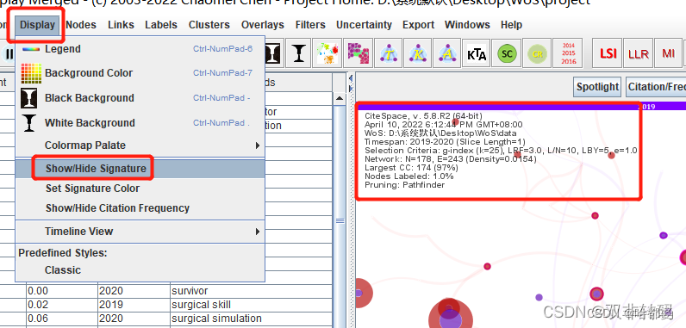686x328 pixels.
Task: Click the pause icon at toolbar start
Action: (x=9, y=54)
